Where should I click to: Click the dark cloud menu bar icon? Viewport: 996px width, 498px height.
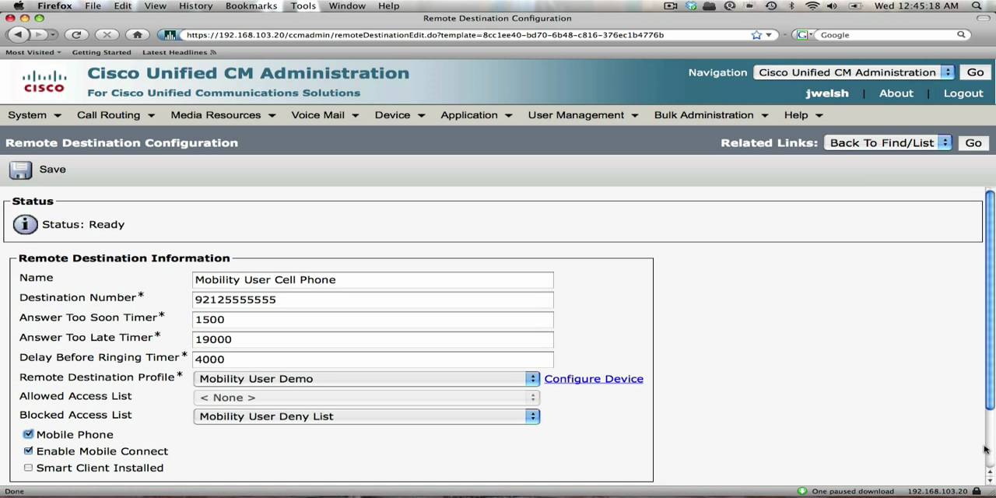[710, 5]
